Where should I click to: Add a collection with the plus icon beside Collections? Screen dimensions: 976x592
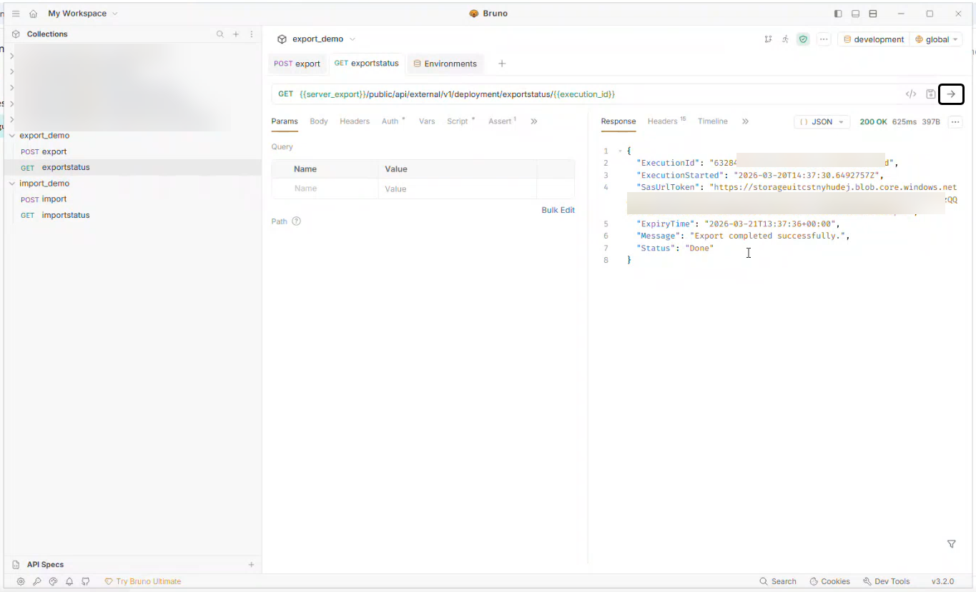coord(236,34)
